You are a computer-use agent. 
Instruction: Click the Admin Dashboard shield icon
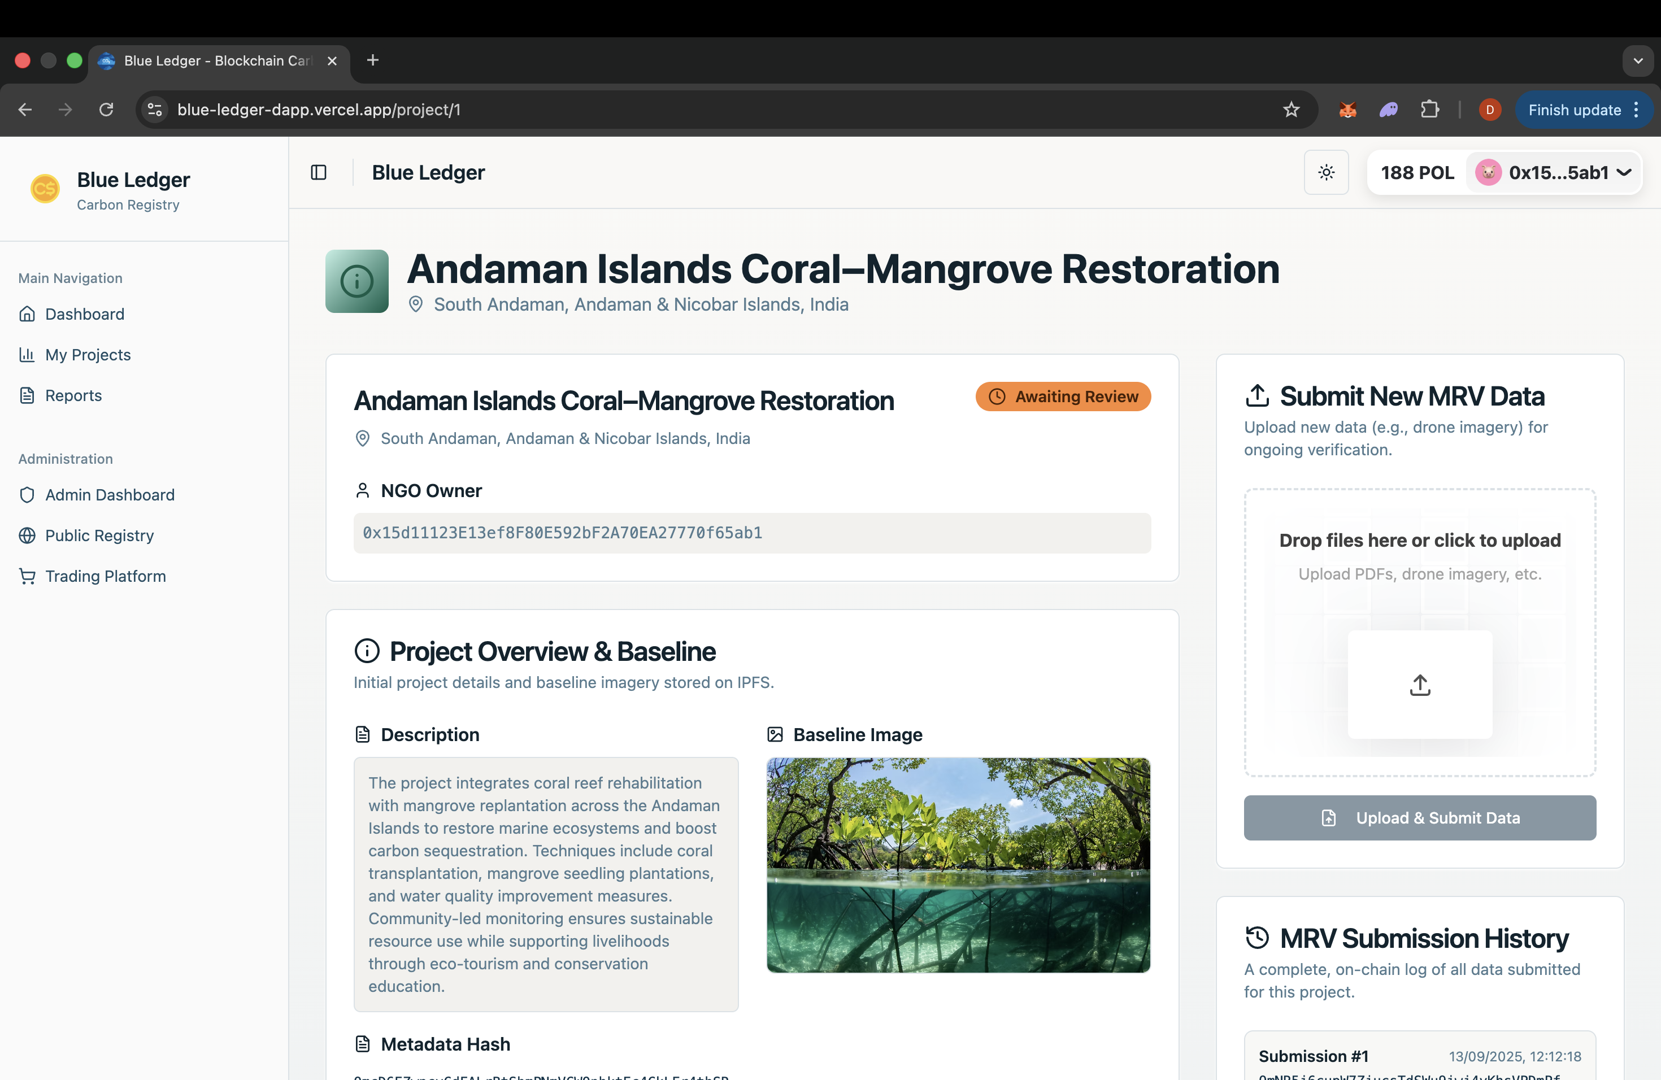pos(27,495)
